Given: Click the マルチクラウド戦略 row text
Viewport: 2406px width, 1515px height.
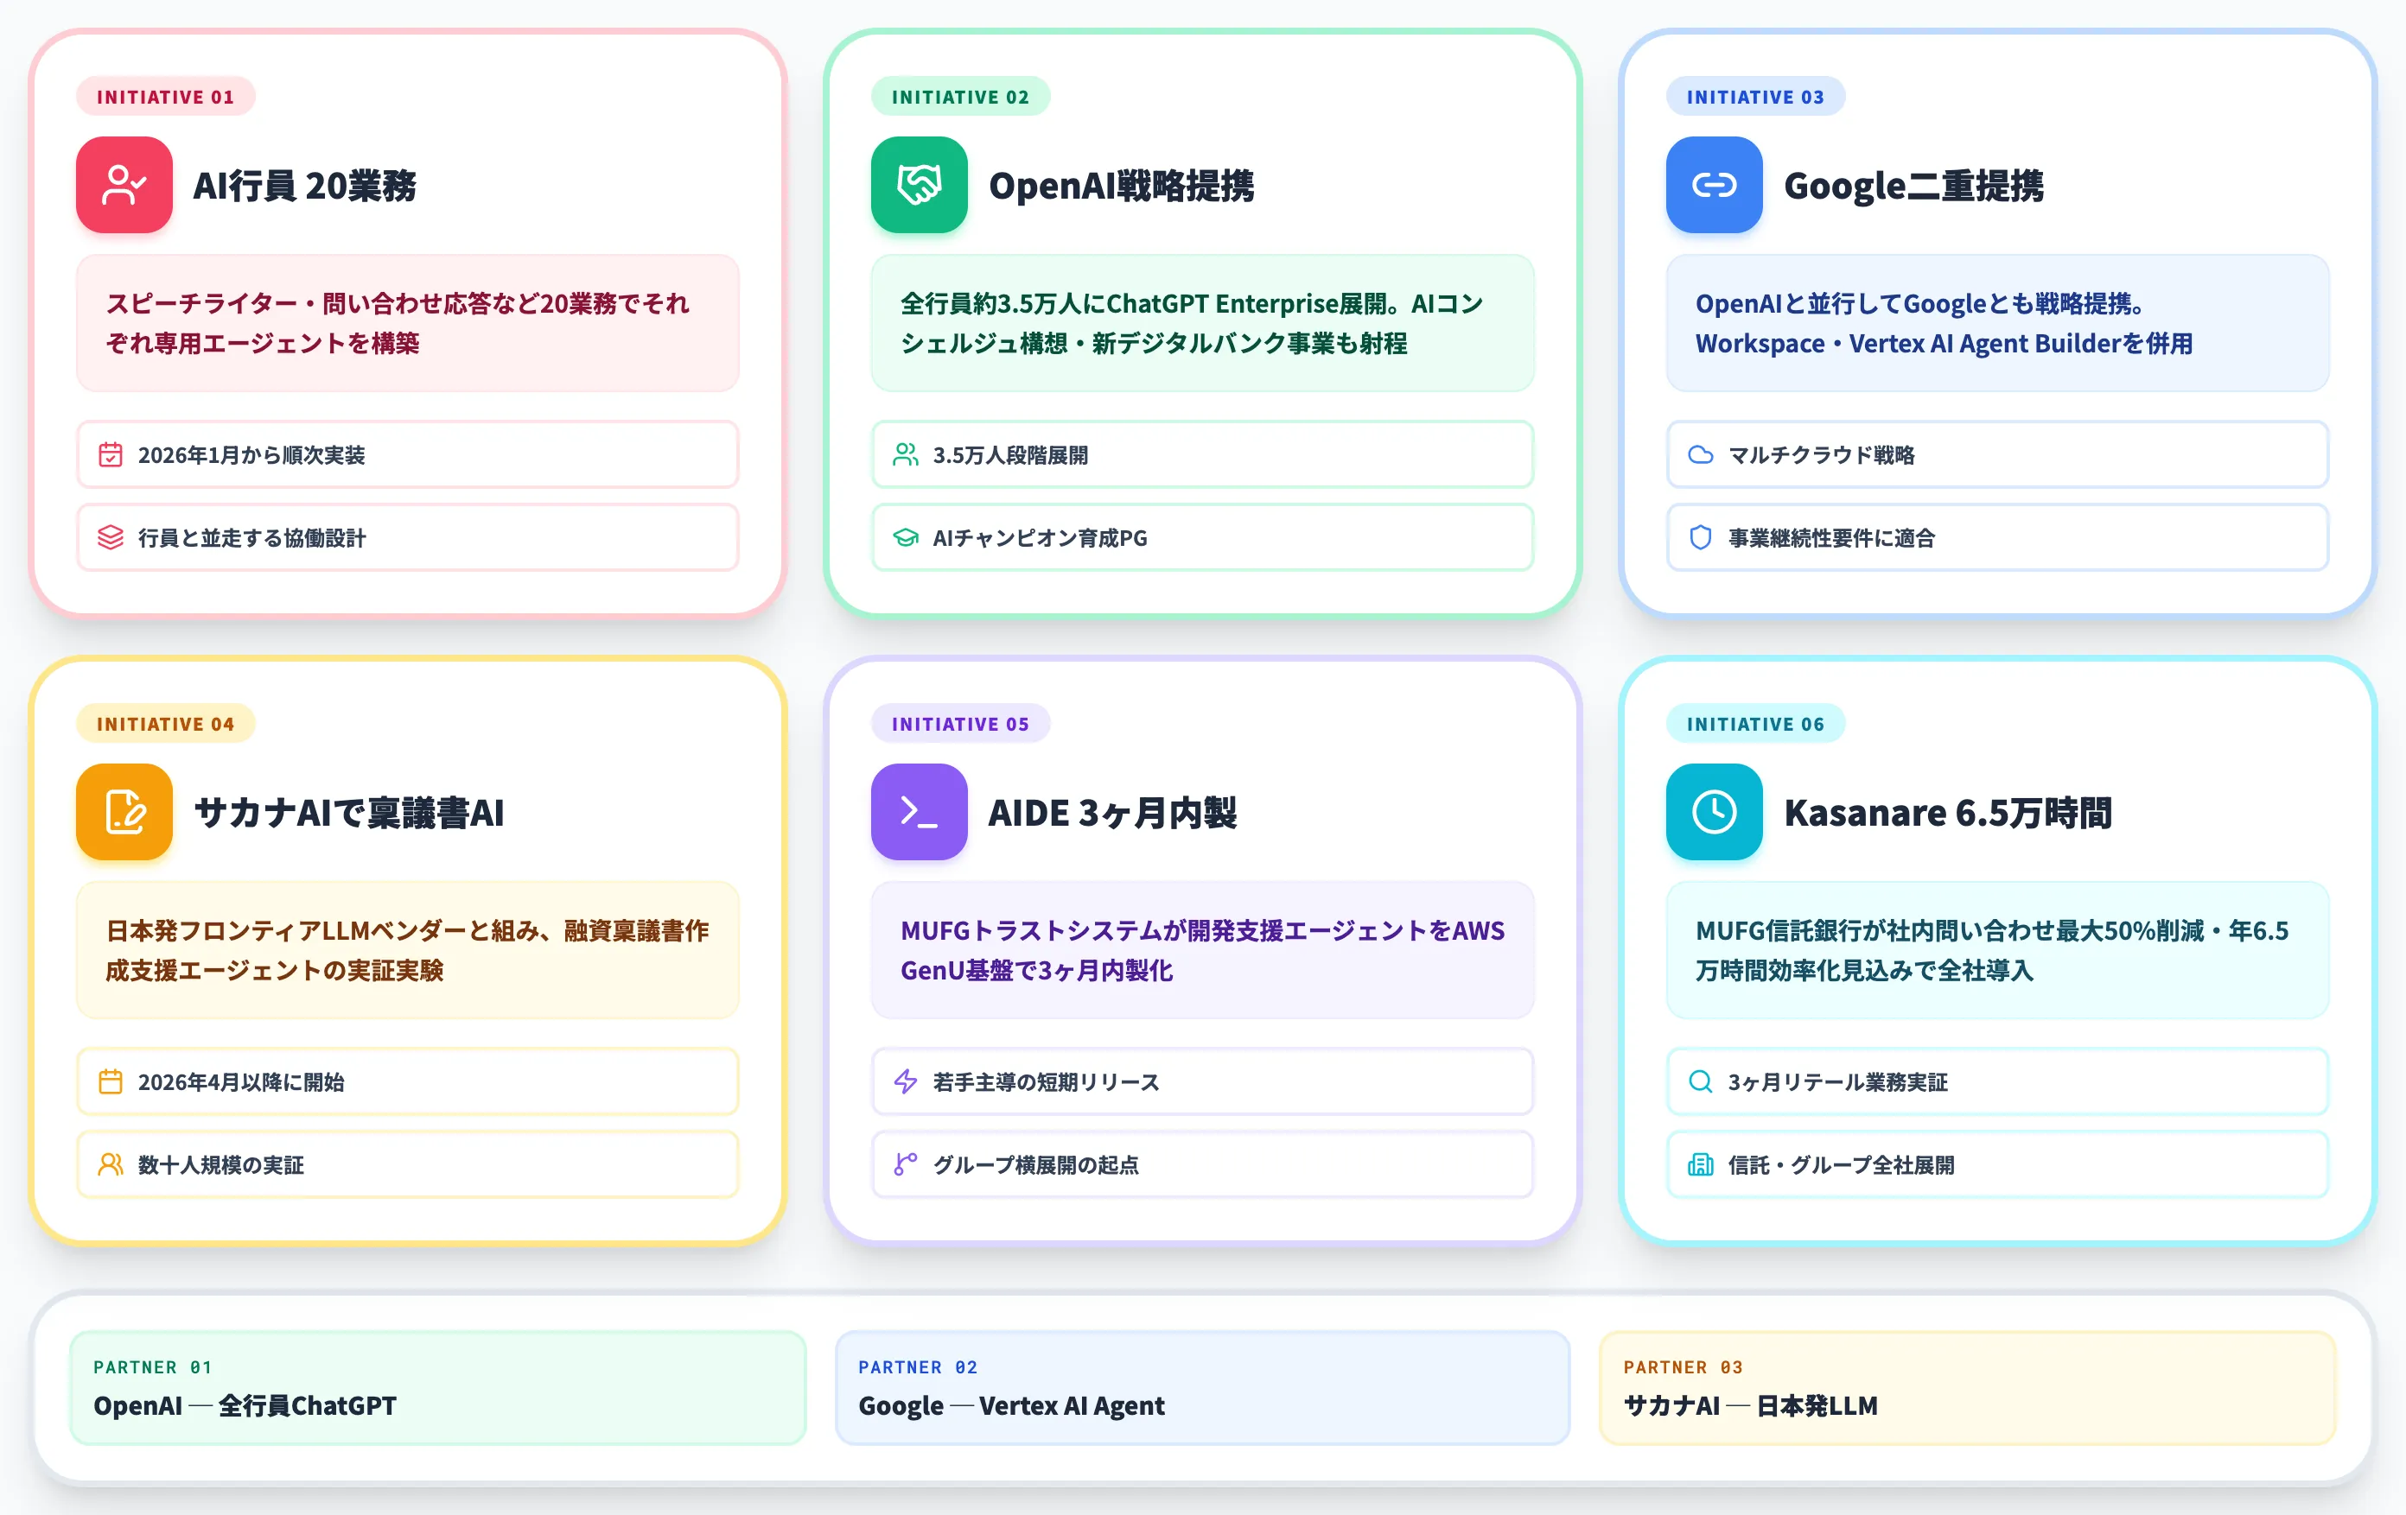Looking at the screenshot, I should [1822, 455].
